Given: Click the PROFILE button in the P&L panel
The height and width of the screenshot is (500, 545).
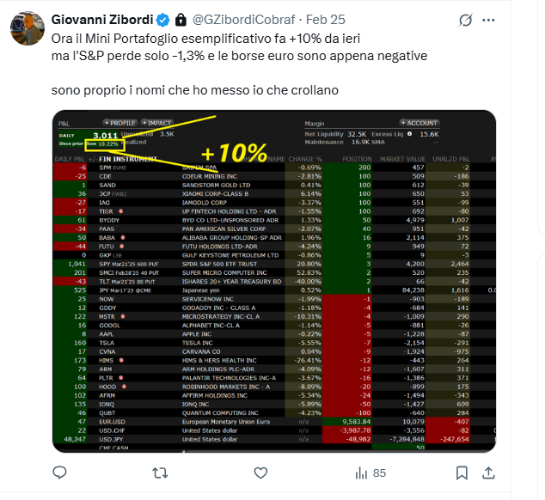Looking at the screenshot, I should tap(119, 123).
